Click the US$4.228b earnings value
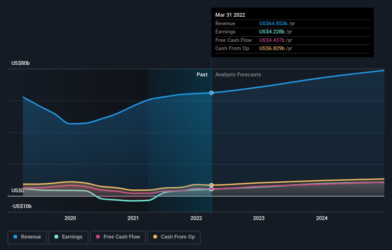The height and width of the screenshot is (250, 392). click(272, 31)
